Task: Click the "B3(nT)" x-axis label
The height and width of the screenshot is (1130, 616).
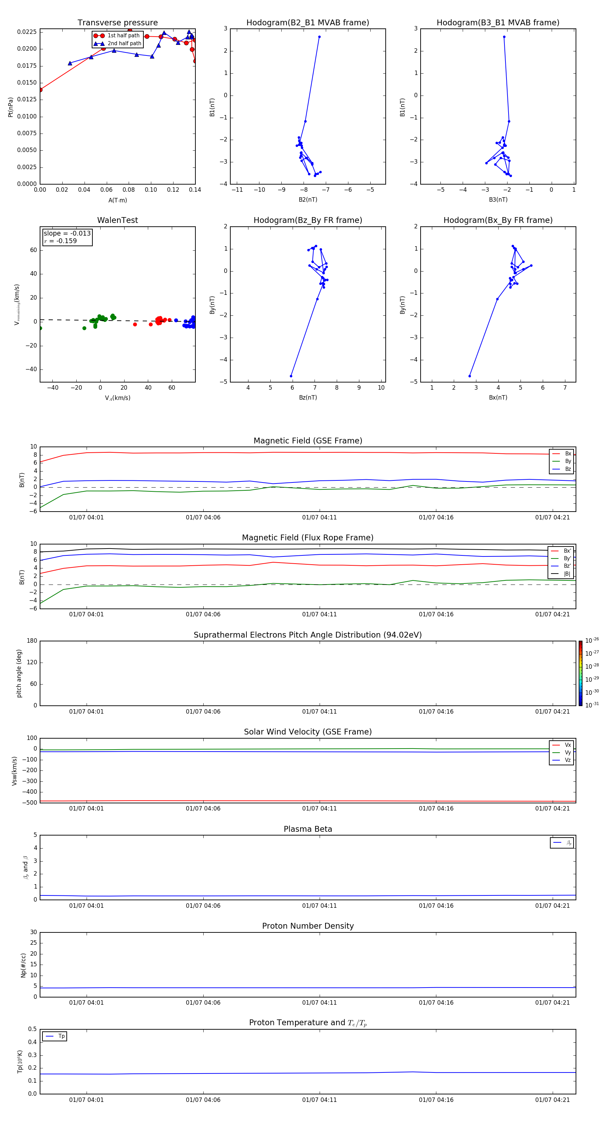Action: [x=498, y=200]
